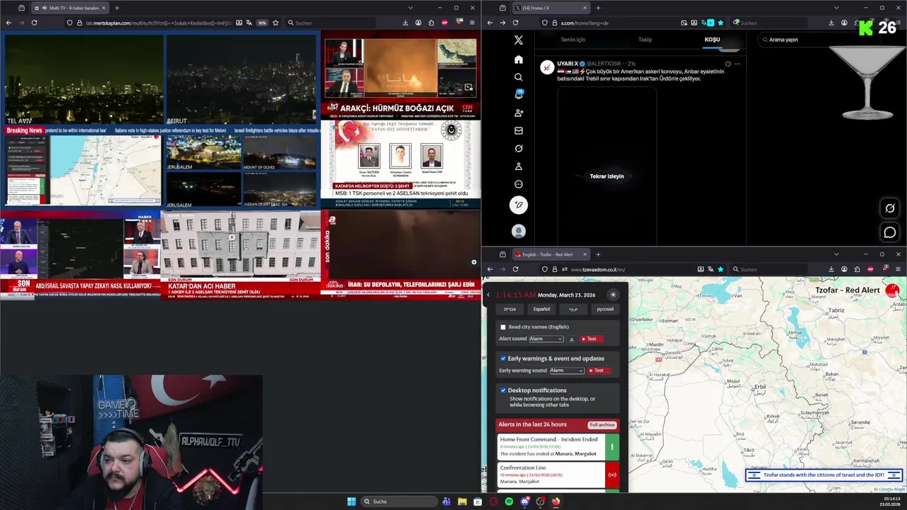Image resolution: width=907 pixels, height=510 pixels.
Task: Toggle Tzofar light/dark theme sun icon
Action: 613,295
